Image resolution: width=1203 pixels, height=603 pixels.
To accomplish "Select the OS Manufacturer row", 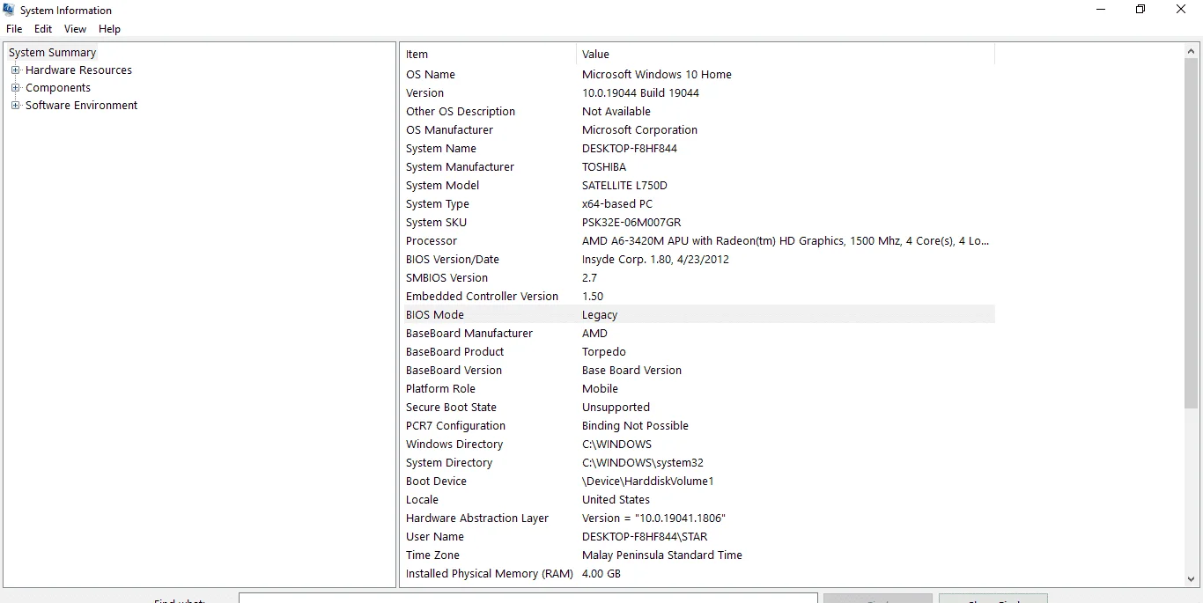I will tap(697, 130).
